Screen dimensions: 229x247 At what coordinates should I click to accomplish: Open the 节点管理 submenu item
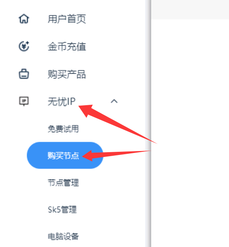coord(63,183)
